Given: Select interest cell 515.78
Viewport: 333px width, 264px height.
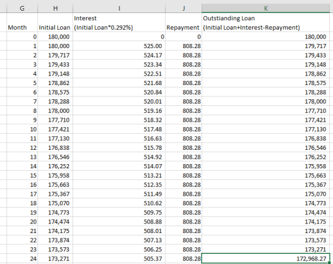Looking at the screenshot, I should coord(119,147).
